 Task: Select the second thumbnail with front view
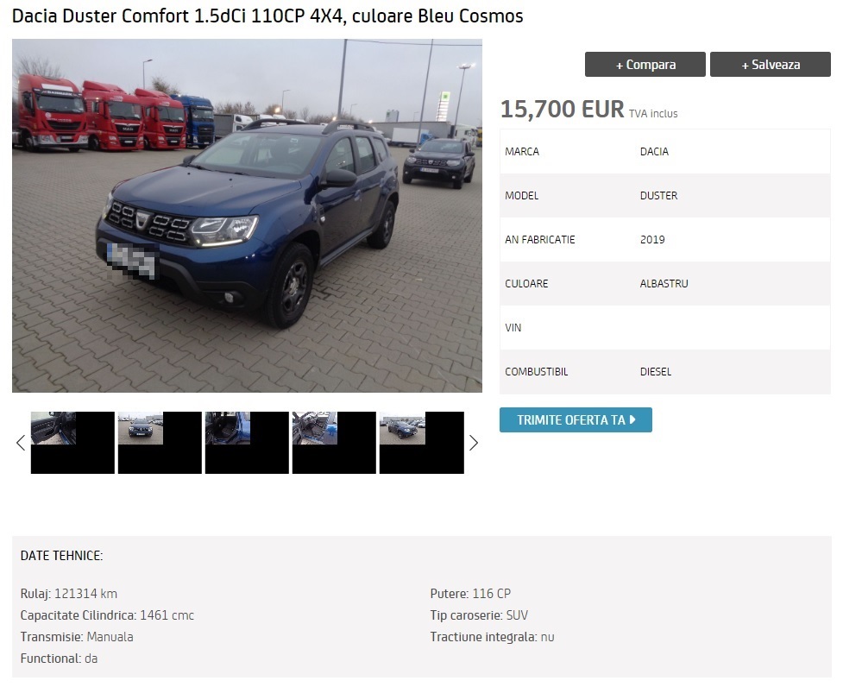[160, 443]
